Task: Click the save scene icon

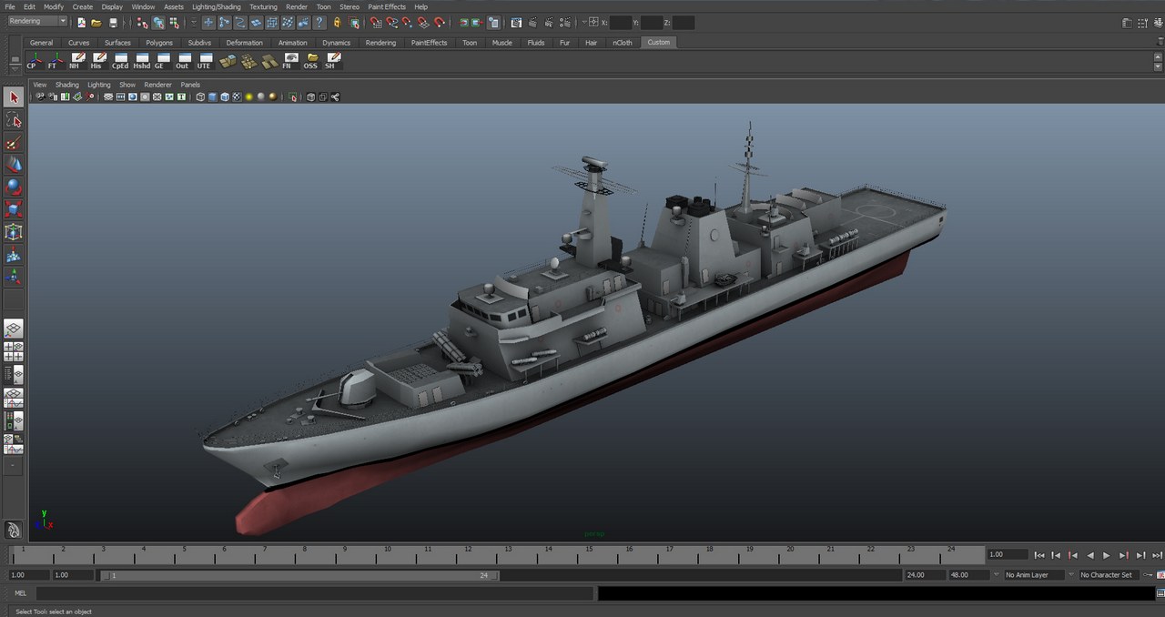Action: (x=113, y=23)
